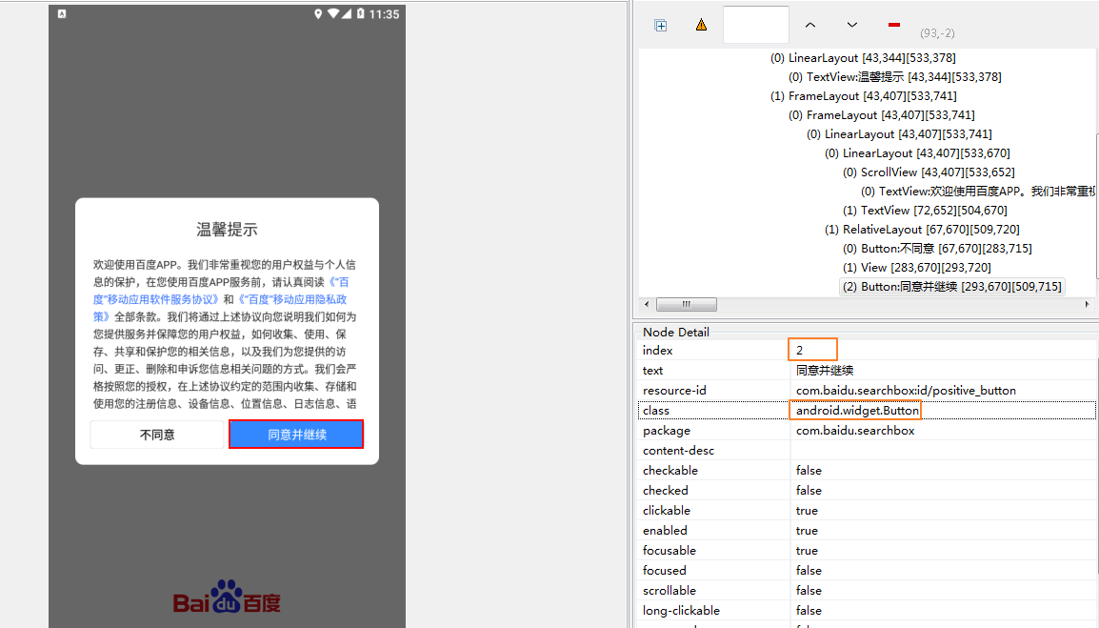Click the focusable row true value
Image resolution: width=1099 pixels, height=628 pixels.
click(x=807, y=551)
